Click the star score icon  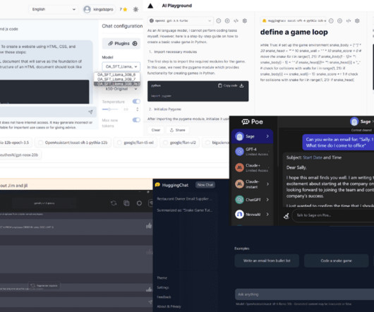tap(125, 9)
